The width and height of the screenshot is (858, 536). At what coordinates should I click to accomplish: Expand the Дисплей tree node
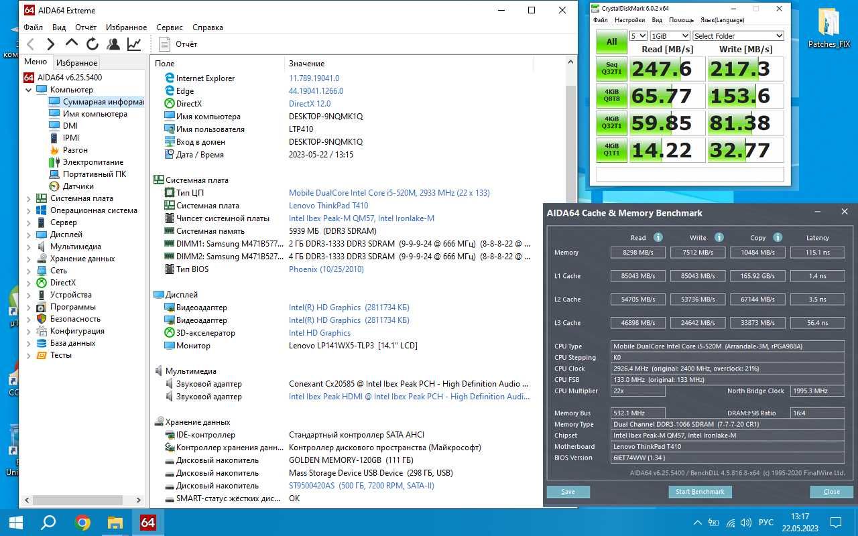pyautogui.click(x=29, y=234)
